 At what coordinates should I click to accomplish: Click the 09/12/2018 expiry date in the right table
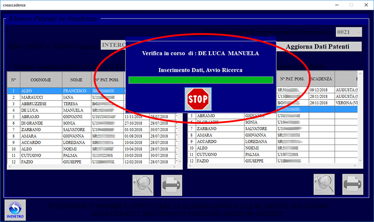coord(319,90)
